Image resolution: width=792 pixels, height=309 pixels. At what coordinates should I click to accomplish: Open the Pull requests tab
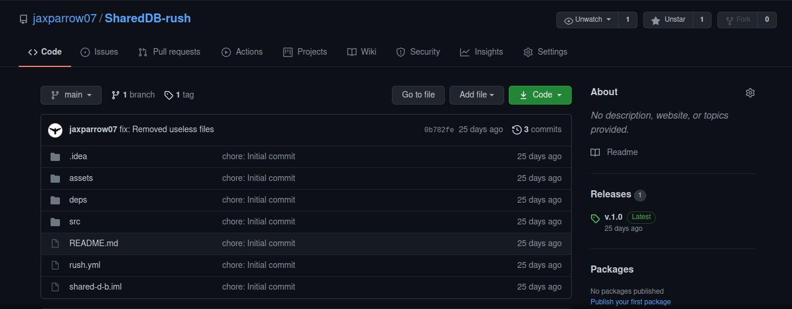(x=169, y=52)
